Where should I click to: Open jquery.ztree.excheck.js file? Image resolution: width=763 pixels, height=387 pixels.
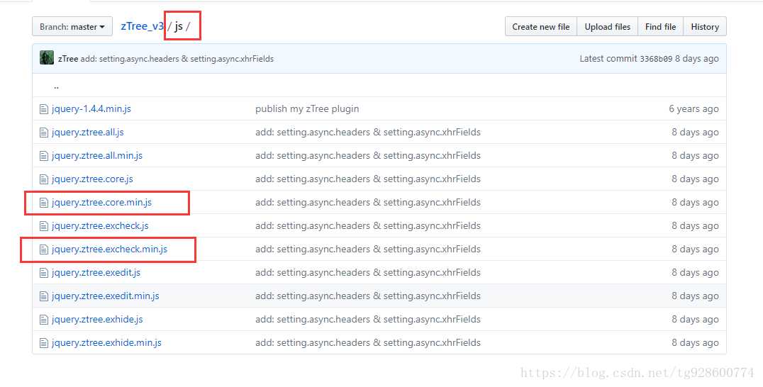pos(100,225)
